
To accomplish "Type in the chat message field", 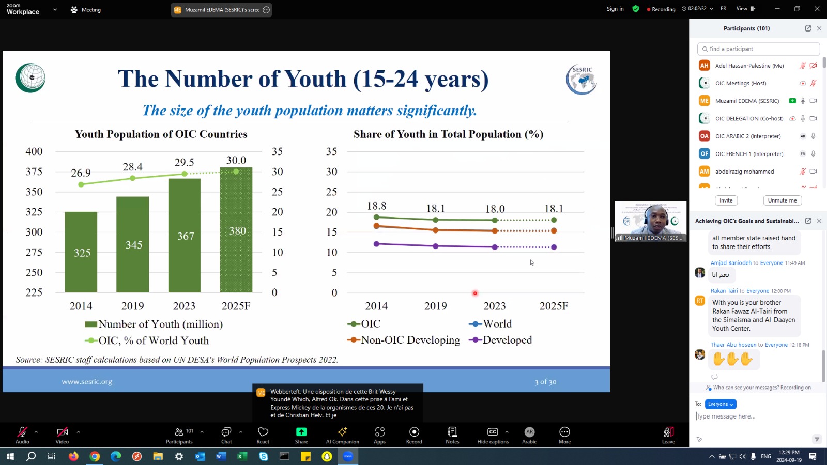I will coord(755,416).
